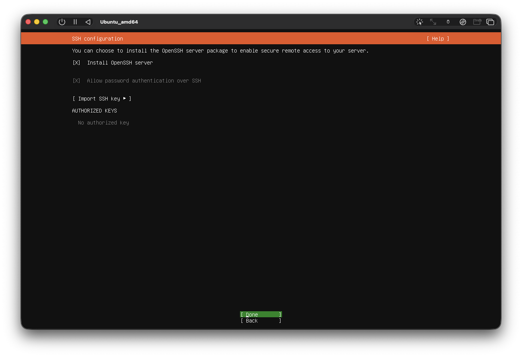Toggle Allow password authentication over SSH
This screenshot has height=357, width=522.
pos(76,81)
